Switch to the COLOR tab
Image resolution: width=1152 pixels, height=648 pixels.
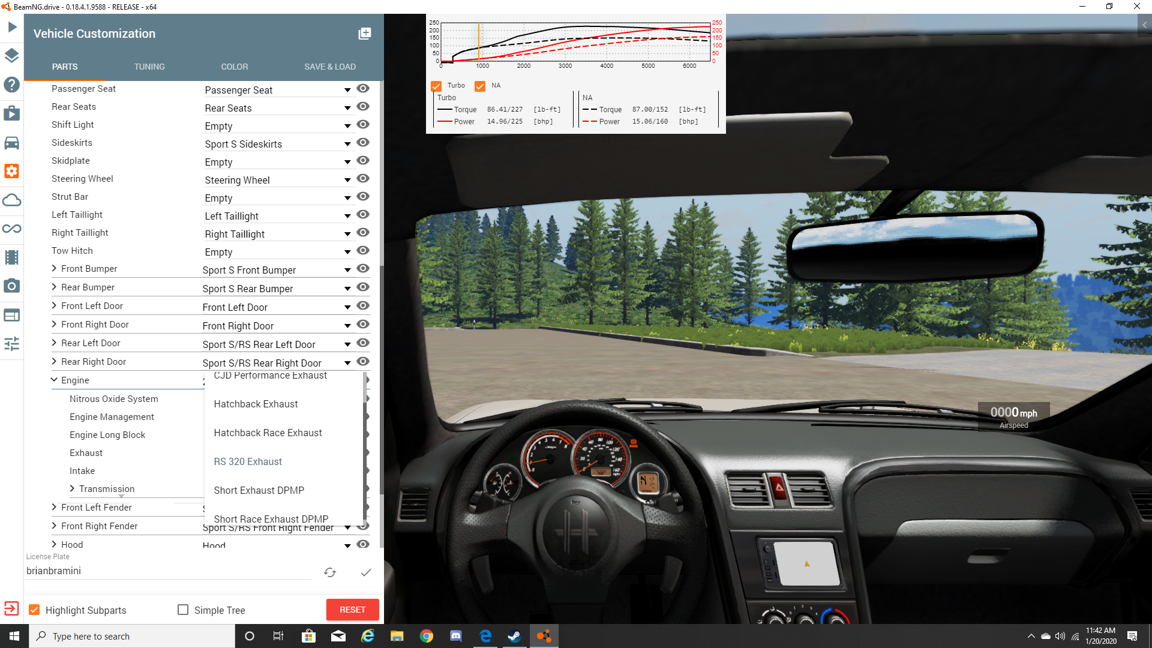pos(235,67)
